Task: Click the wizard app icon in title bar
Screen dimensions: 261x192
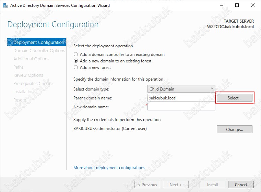Action: (6, 5)
